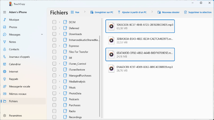214x120 pixels.
Task: Click Nouveau dossier button
Action: [x=168, y=12]
